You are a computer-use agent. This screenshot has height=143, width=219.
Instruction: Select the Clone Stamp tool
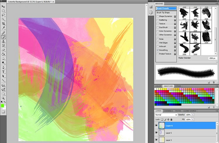3,42
